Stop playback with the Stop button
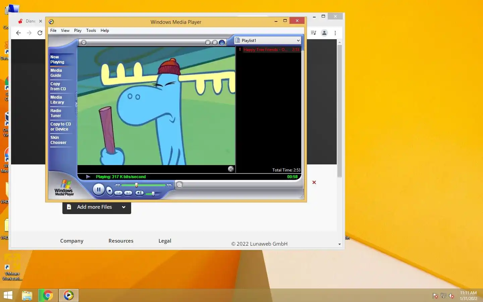Viewport: 483px width, 302px height. pos(109,191)
